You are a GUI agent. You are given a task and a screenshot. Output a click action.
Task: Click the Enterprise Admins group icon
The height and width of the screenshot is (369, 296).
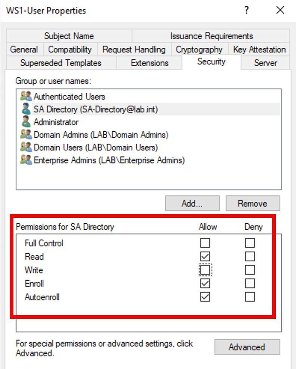coord(26,160)
